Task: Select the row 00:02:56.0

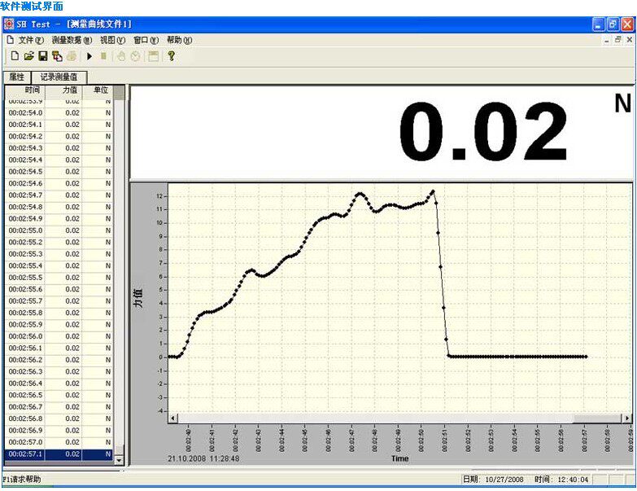Action: click(59, 336)
